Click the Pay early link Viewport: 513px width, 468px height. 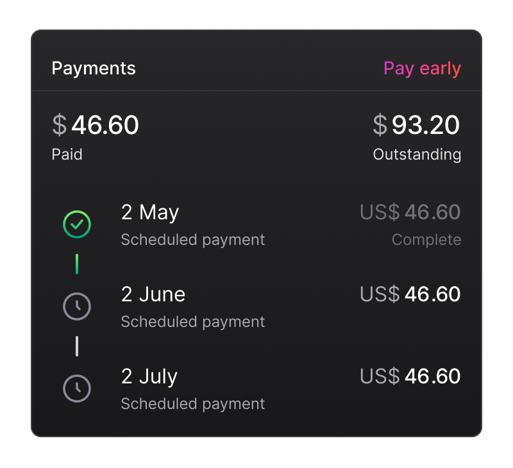(422, 69)
